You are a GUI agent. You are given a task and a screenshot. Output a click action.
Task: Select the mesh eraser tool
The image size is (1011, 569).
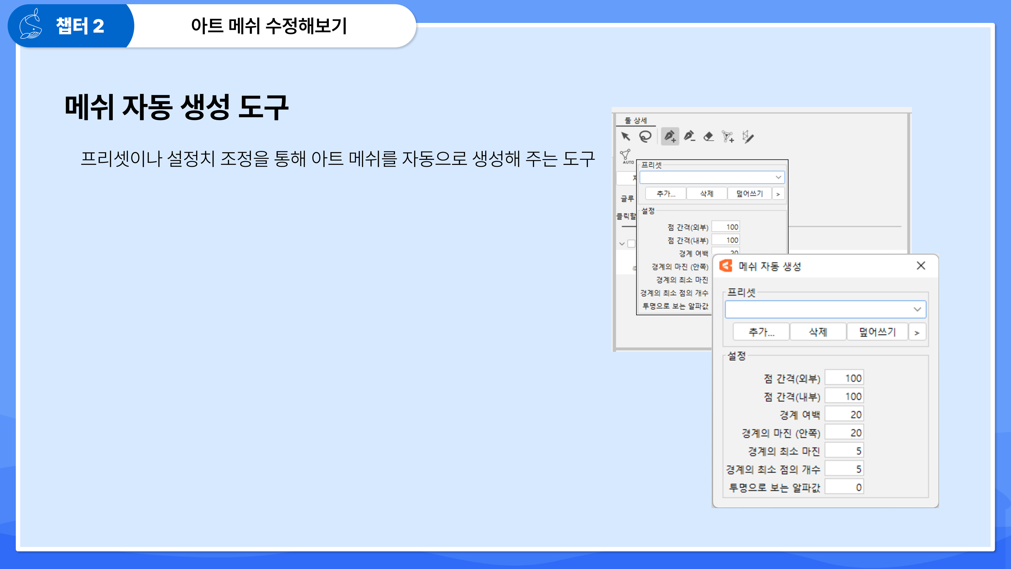(x=708, y=137)
